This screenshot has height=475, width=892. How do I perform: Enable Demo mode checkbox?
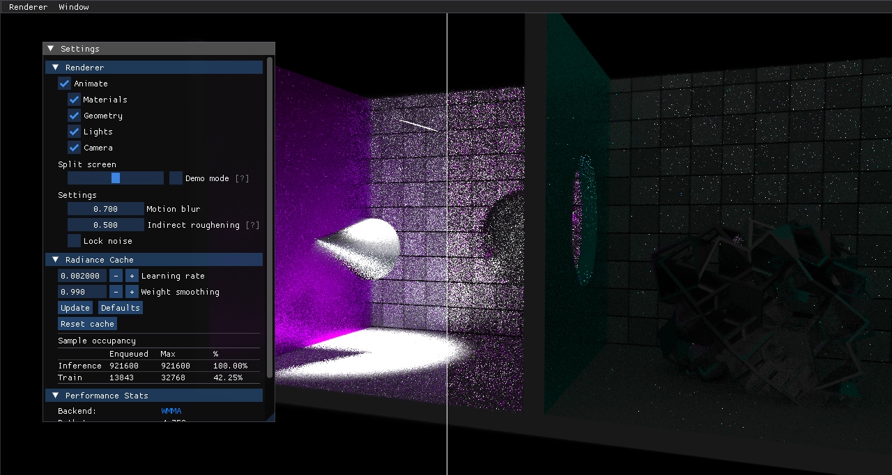[x=176, y=178]
